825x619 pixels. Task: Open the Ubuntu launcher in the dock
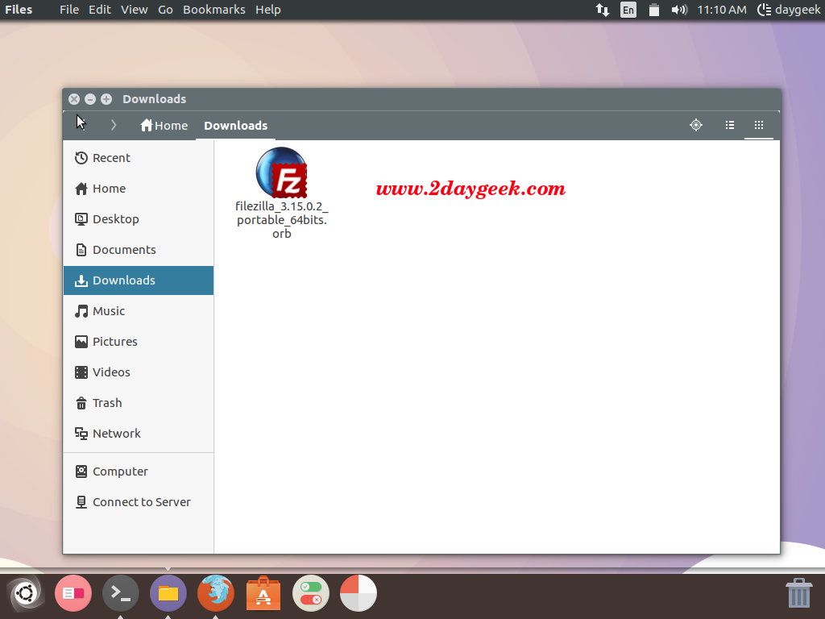[x=25, y=593]
